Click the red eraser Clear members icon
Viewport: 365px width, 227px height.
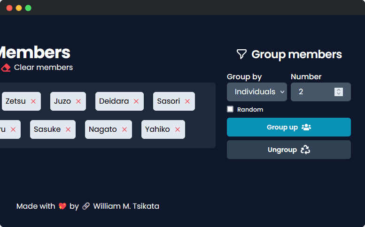6,68
